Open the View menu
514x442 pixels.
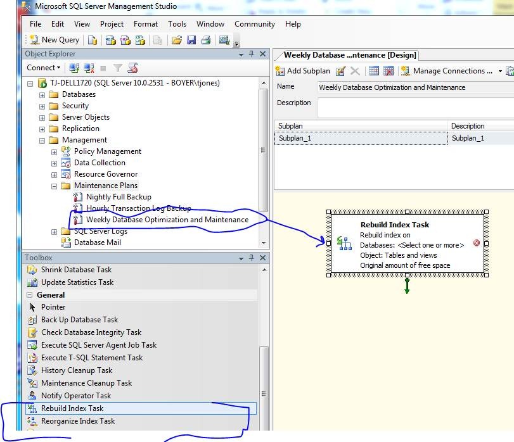tap(82, 24)
